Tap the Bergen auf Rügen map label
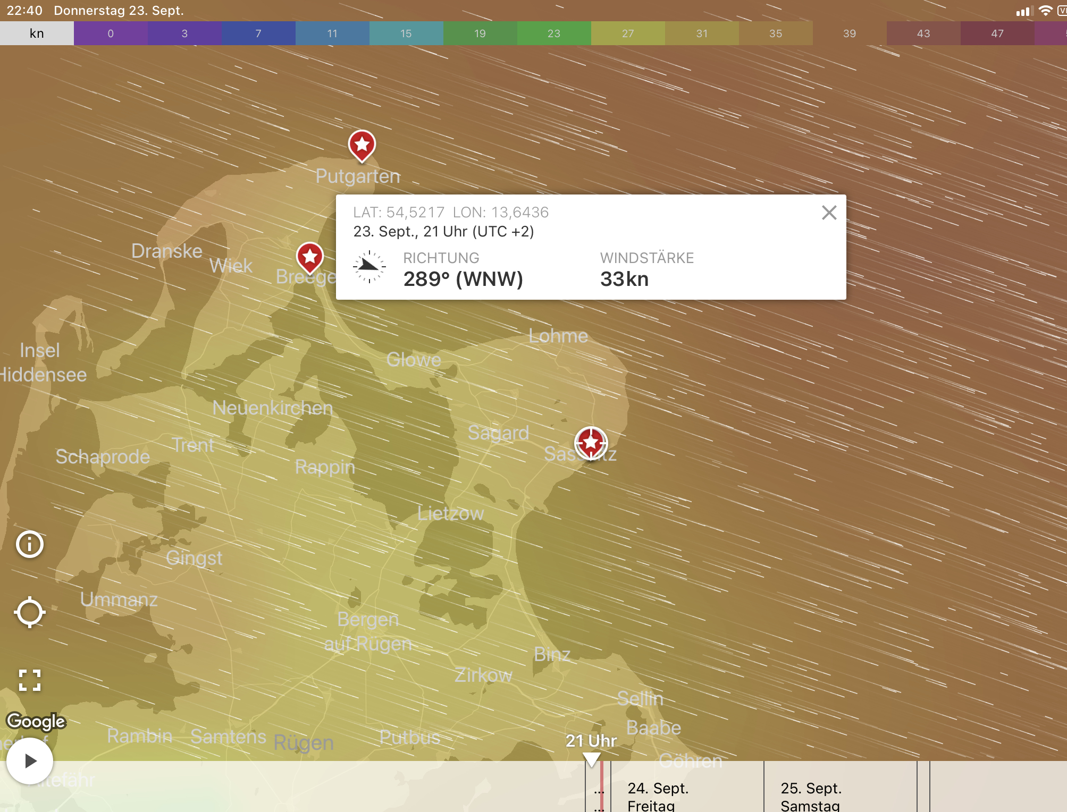The height and width of the screenshot is (812, 1067). 368,631
